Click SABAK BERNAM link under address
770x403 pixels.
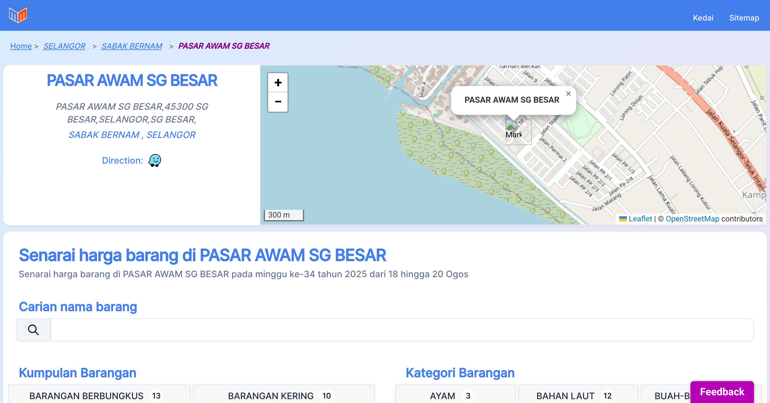point(104,135)
